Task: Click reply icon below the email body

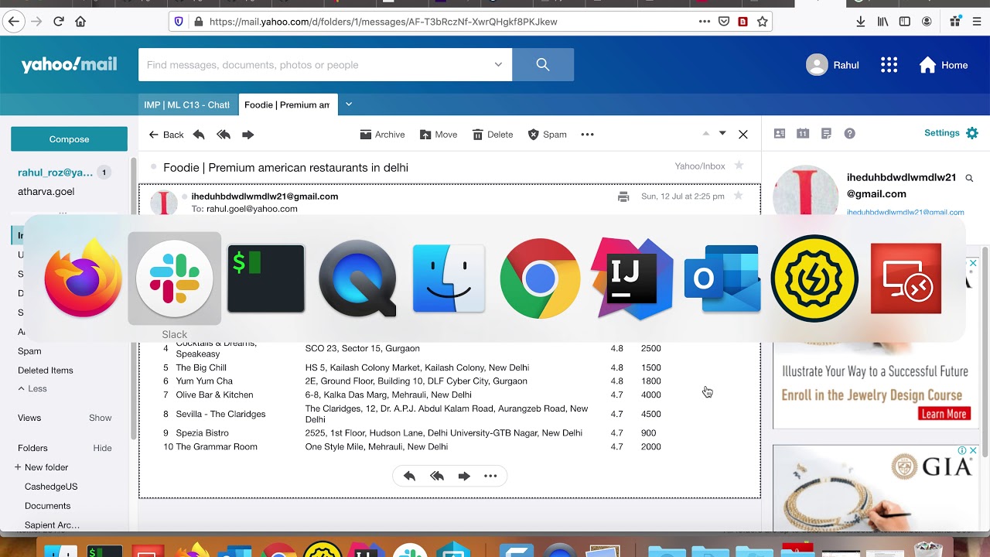Action: [409, 476]
